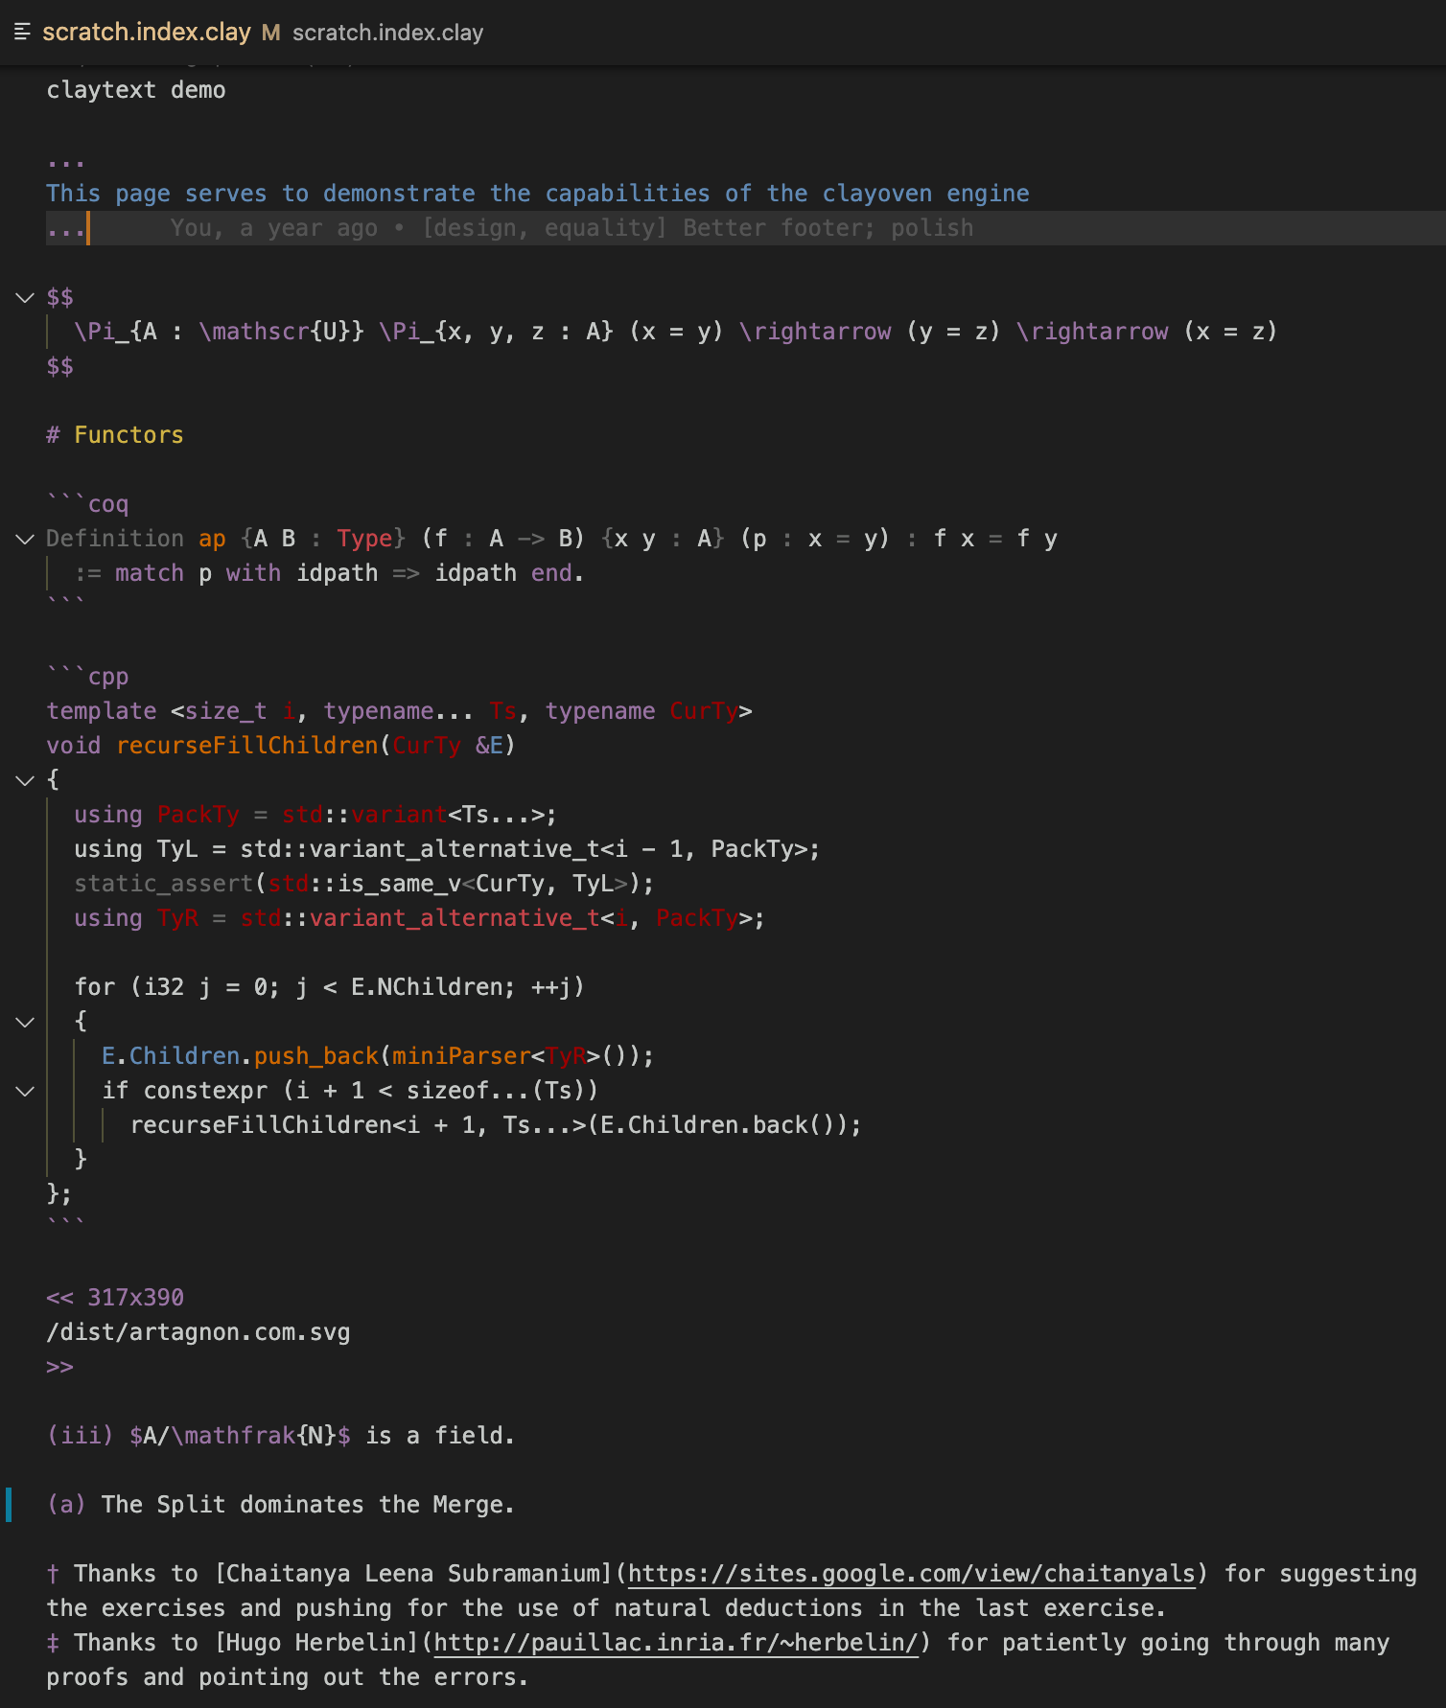Click the /dist/artagnon.com.svg path
This screenshot has width=1446, height=1708.
[x=198, y=1332]
